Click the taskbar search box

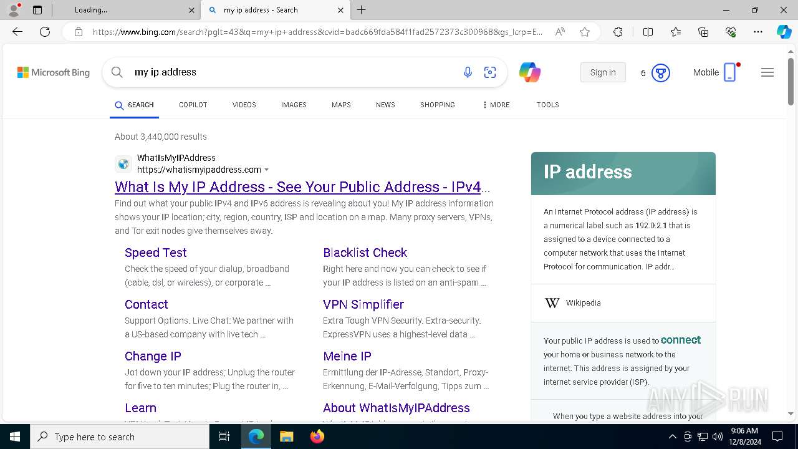tap(120, 437)
